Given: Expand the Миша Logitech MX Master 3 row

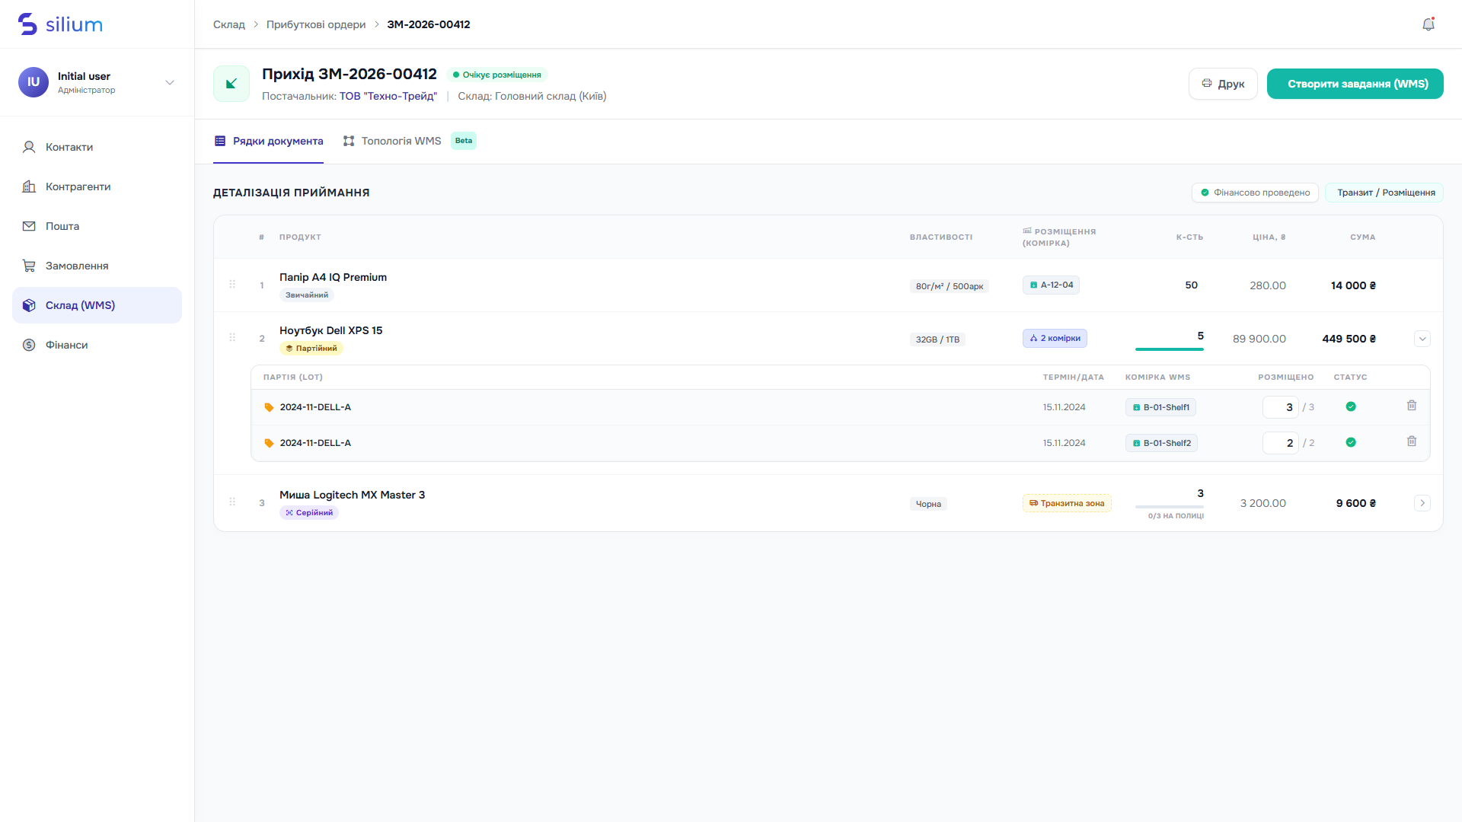Looking at the screenshot, I should pos(1422,503).
